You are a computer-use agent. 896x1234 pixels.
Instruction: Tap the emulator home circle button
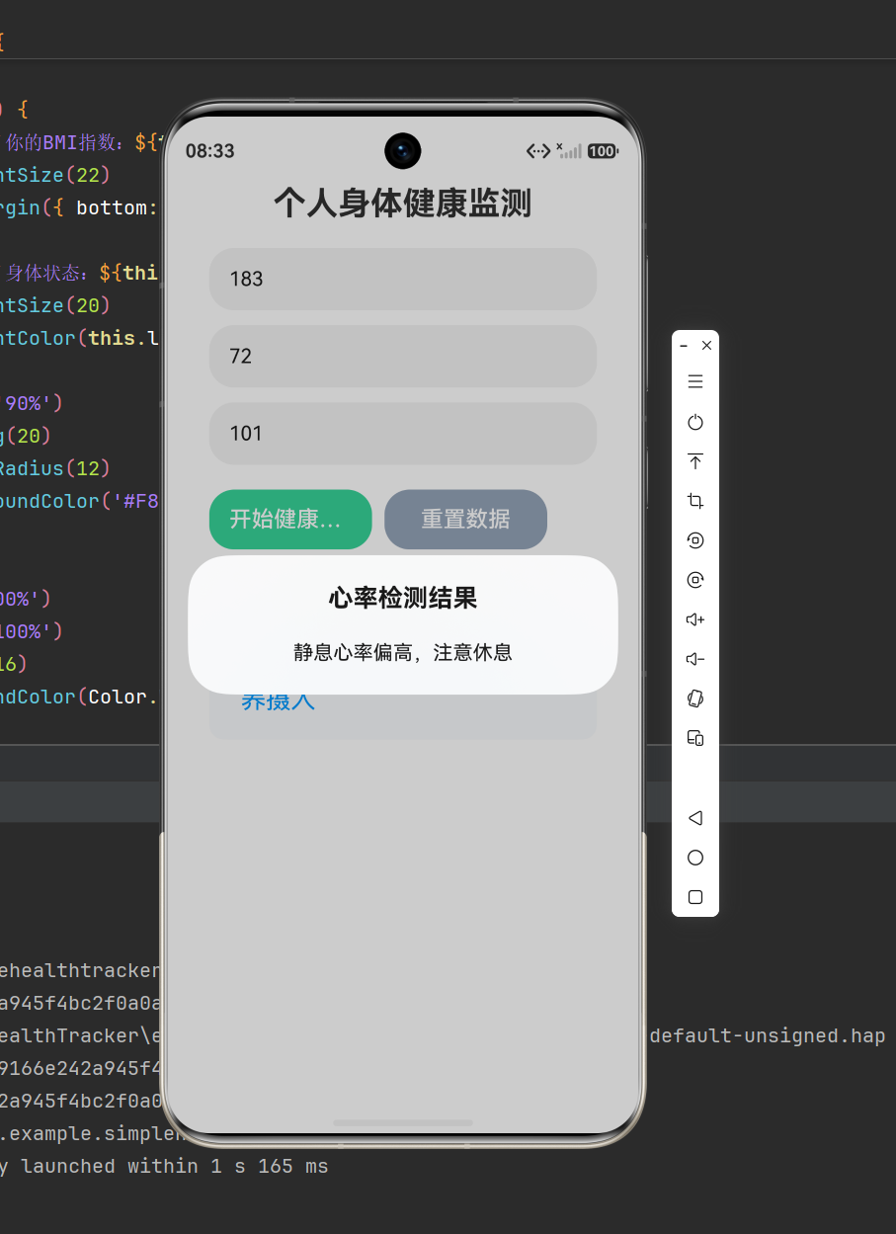point(695,858)
